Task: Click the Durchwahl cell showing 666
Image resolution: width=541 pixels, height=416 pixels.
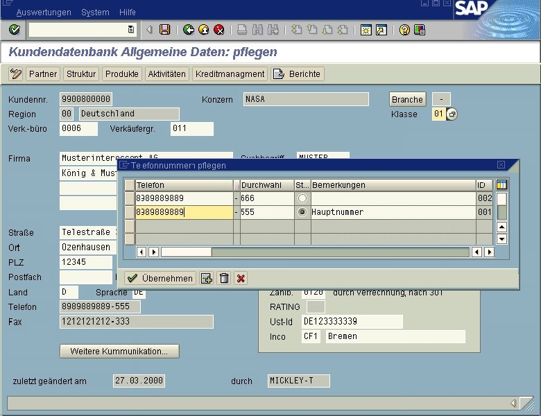Action: [267, 198]
